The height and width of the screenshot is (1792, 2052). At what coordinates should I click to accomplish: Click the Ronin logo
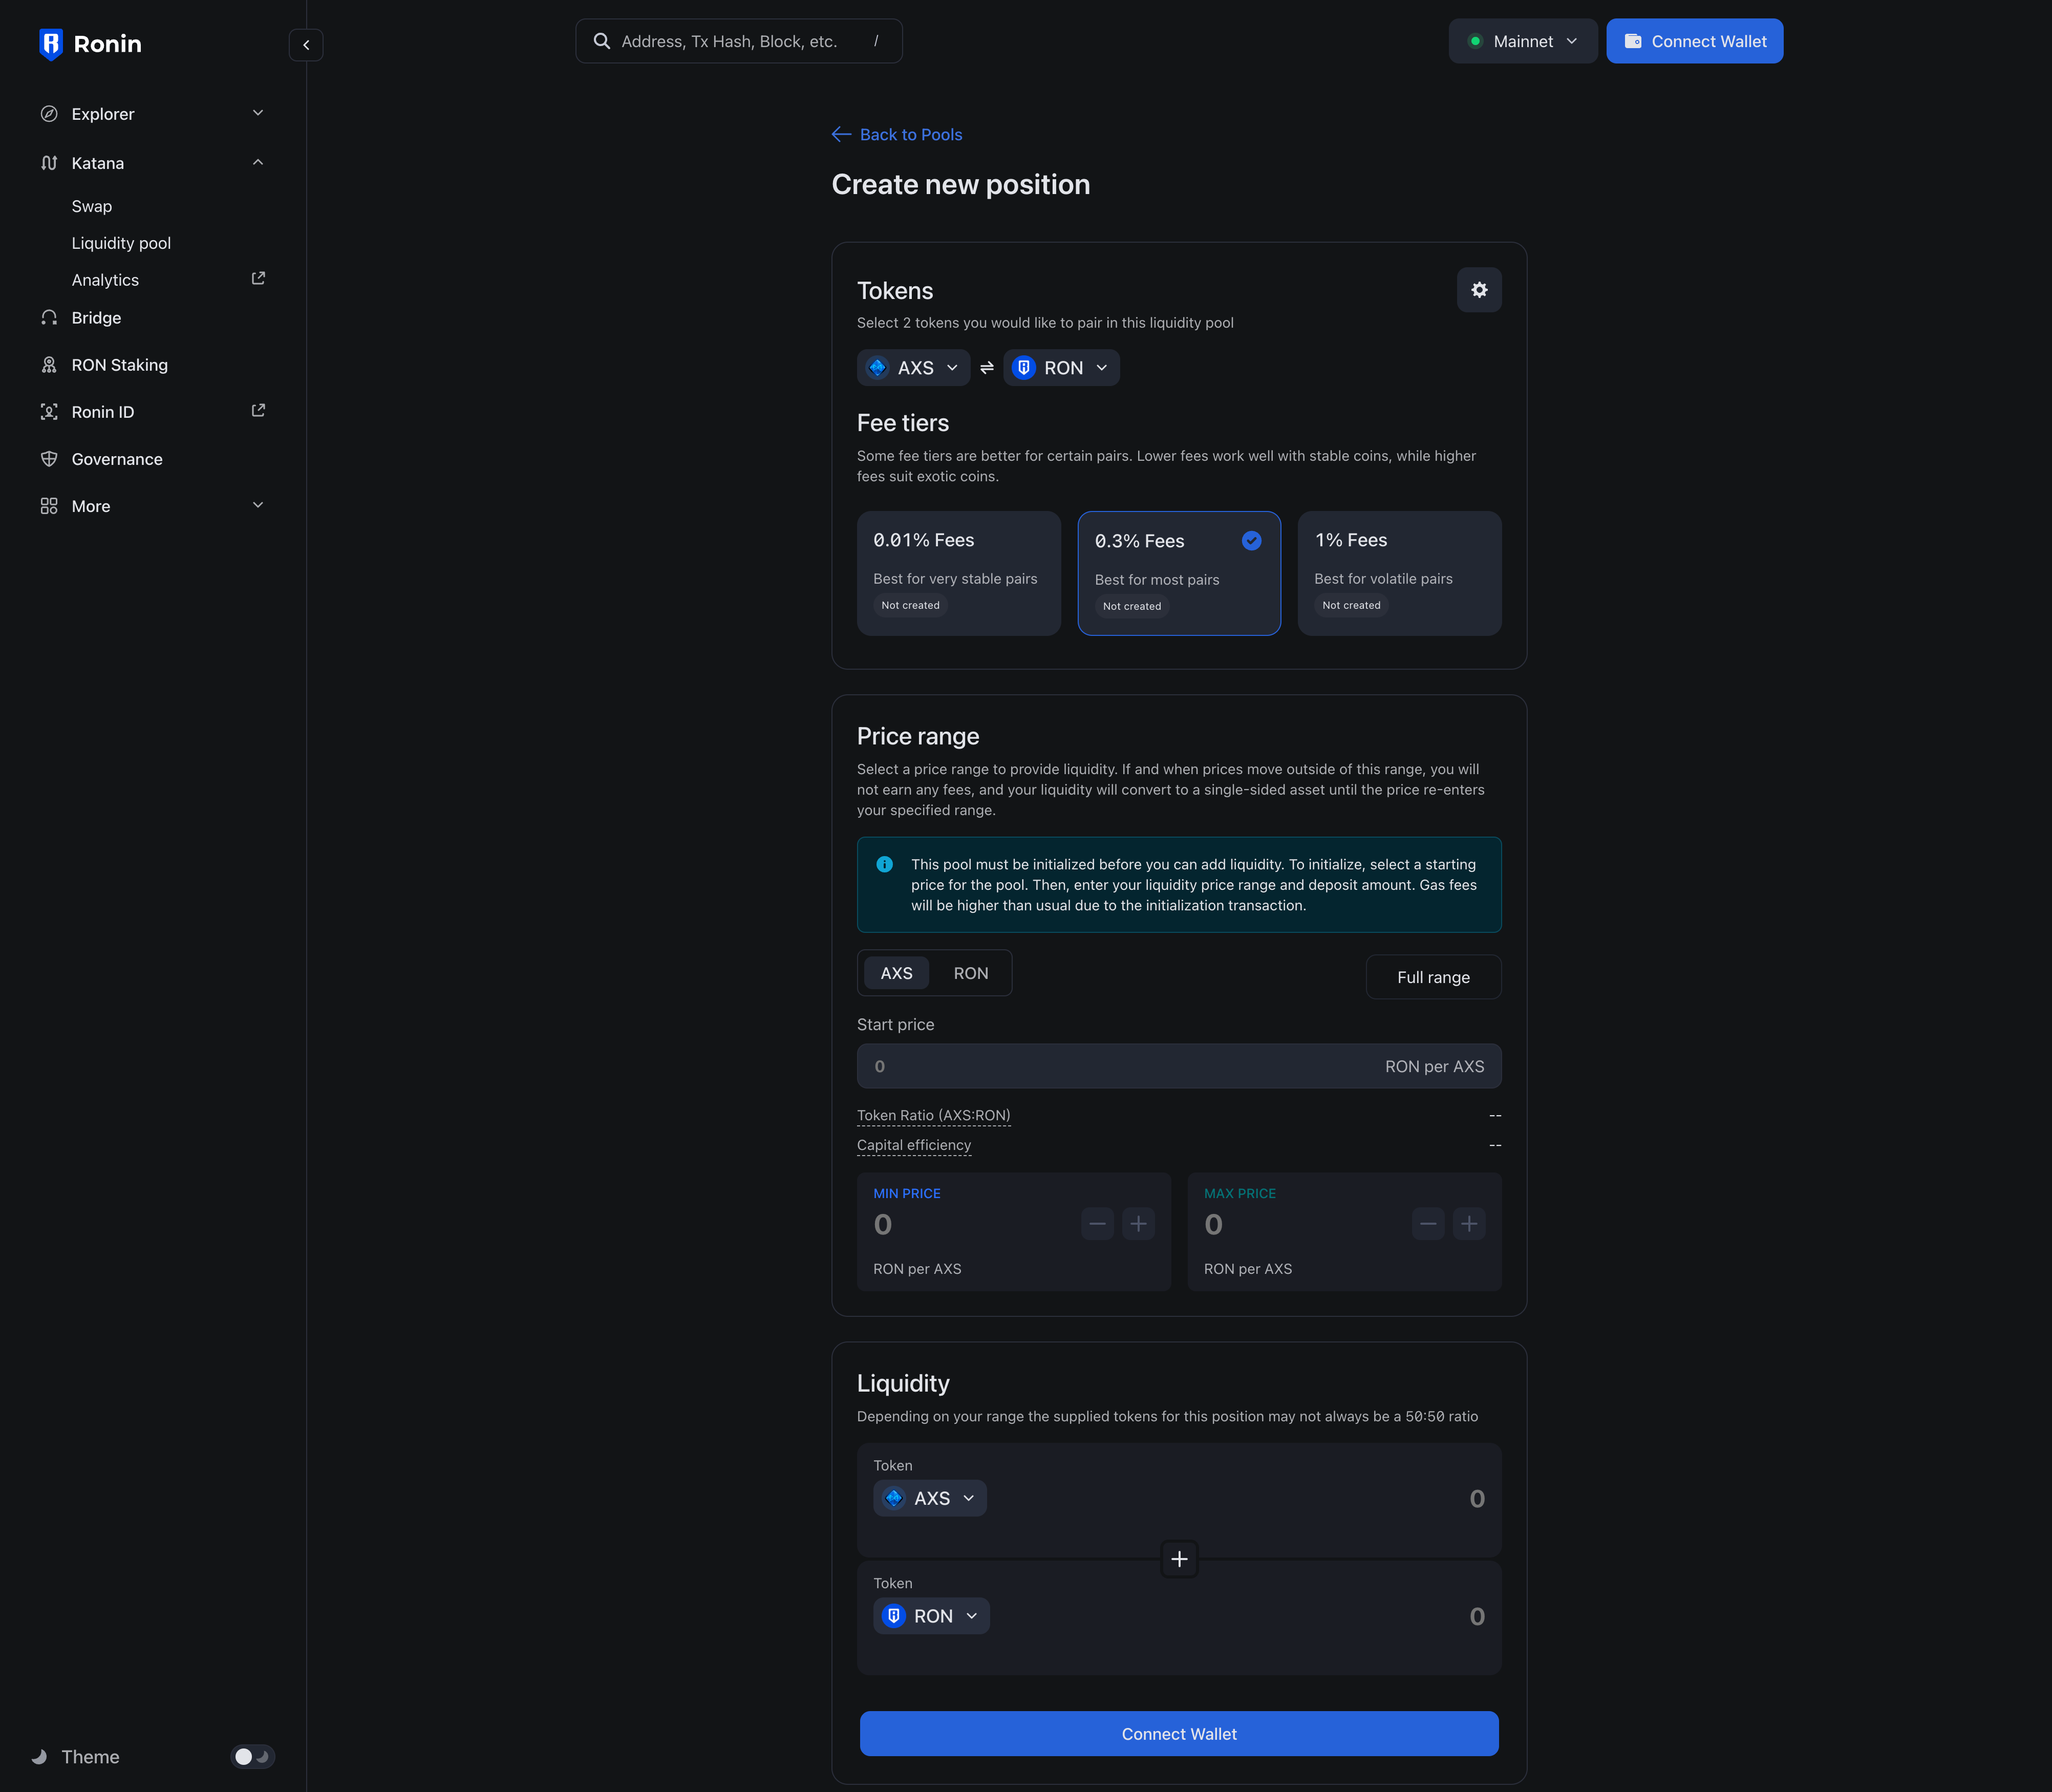click(90, 43)
